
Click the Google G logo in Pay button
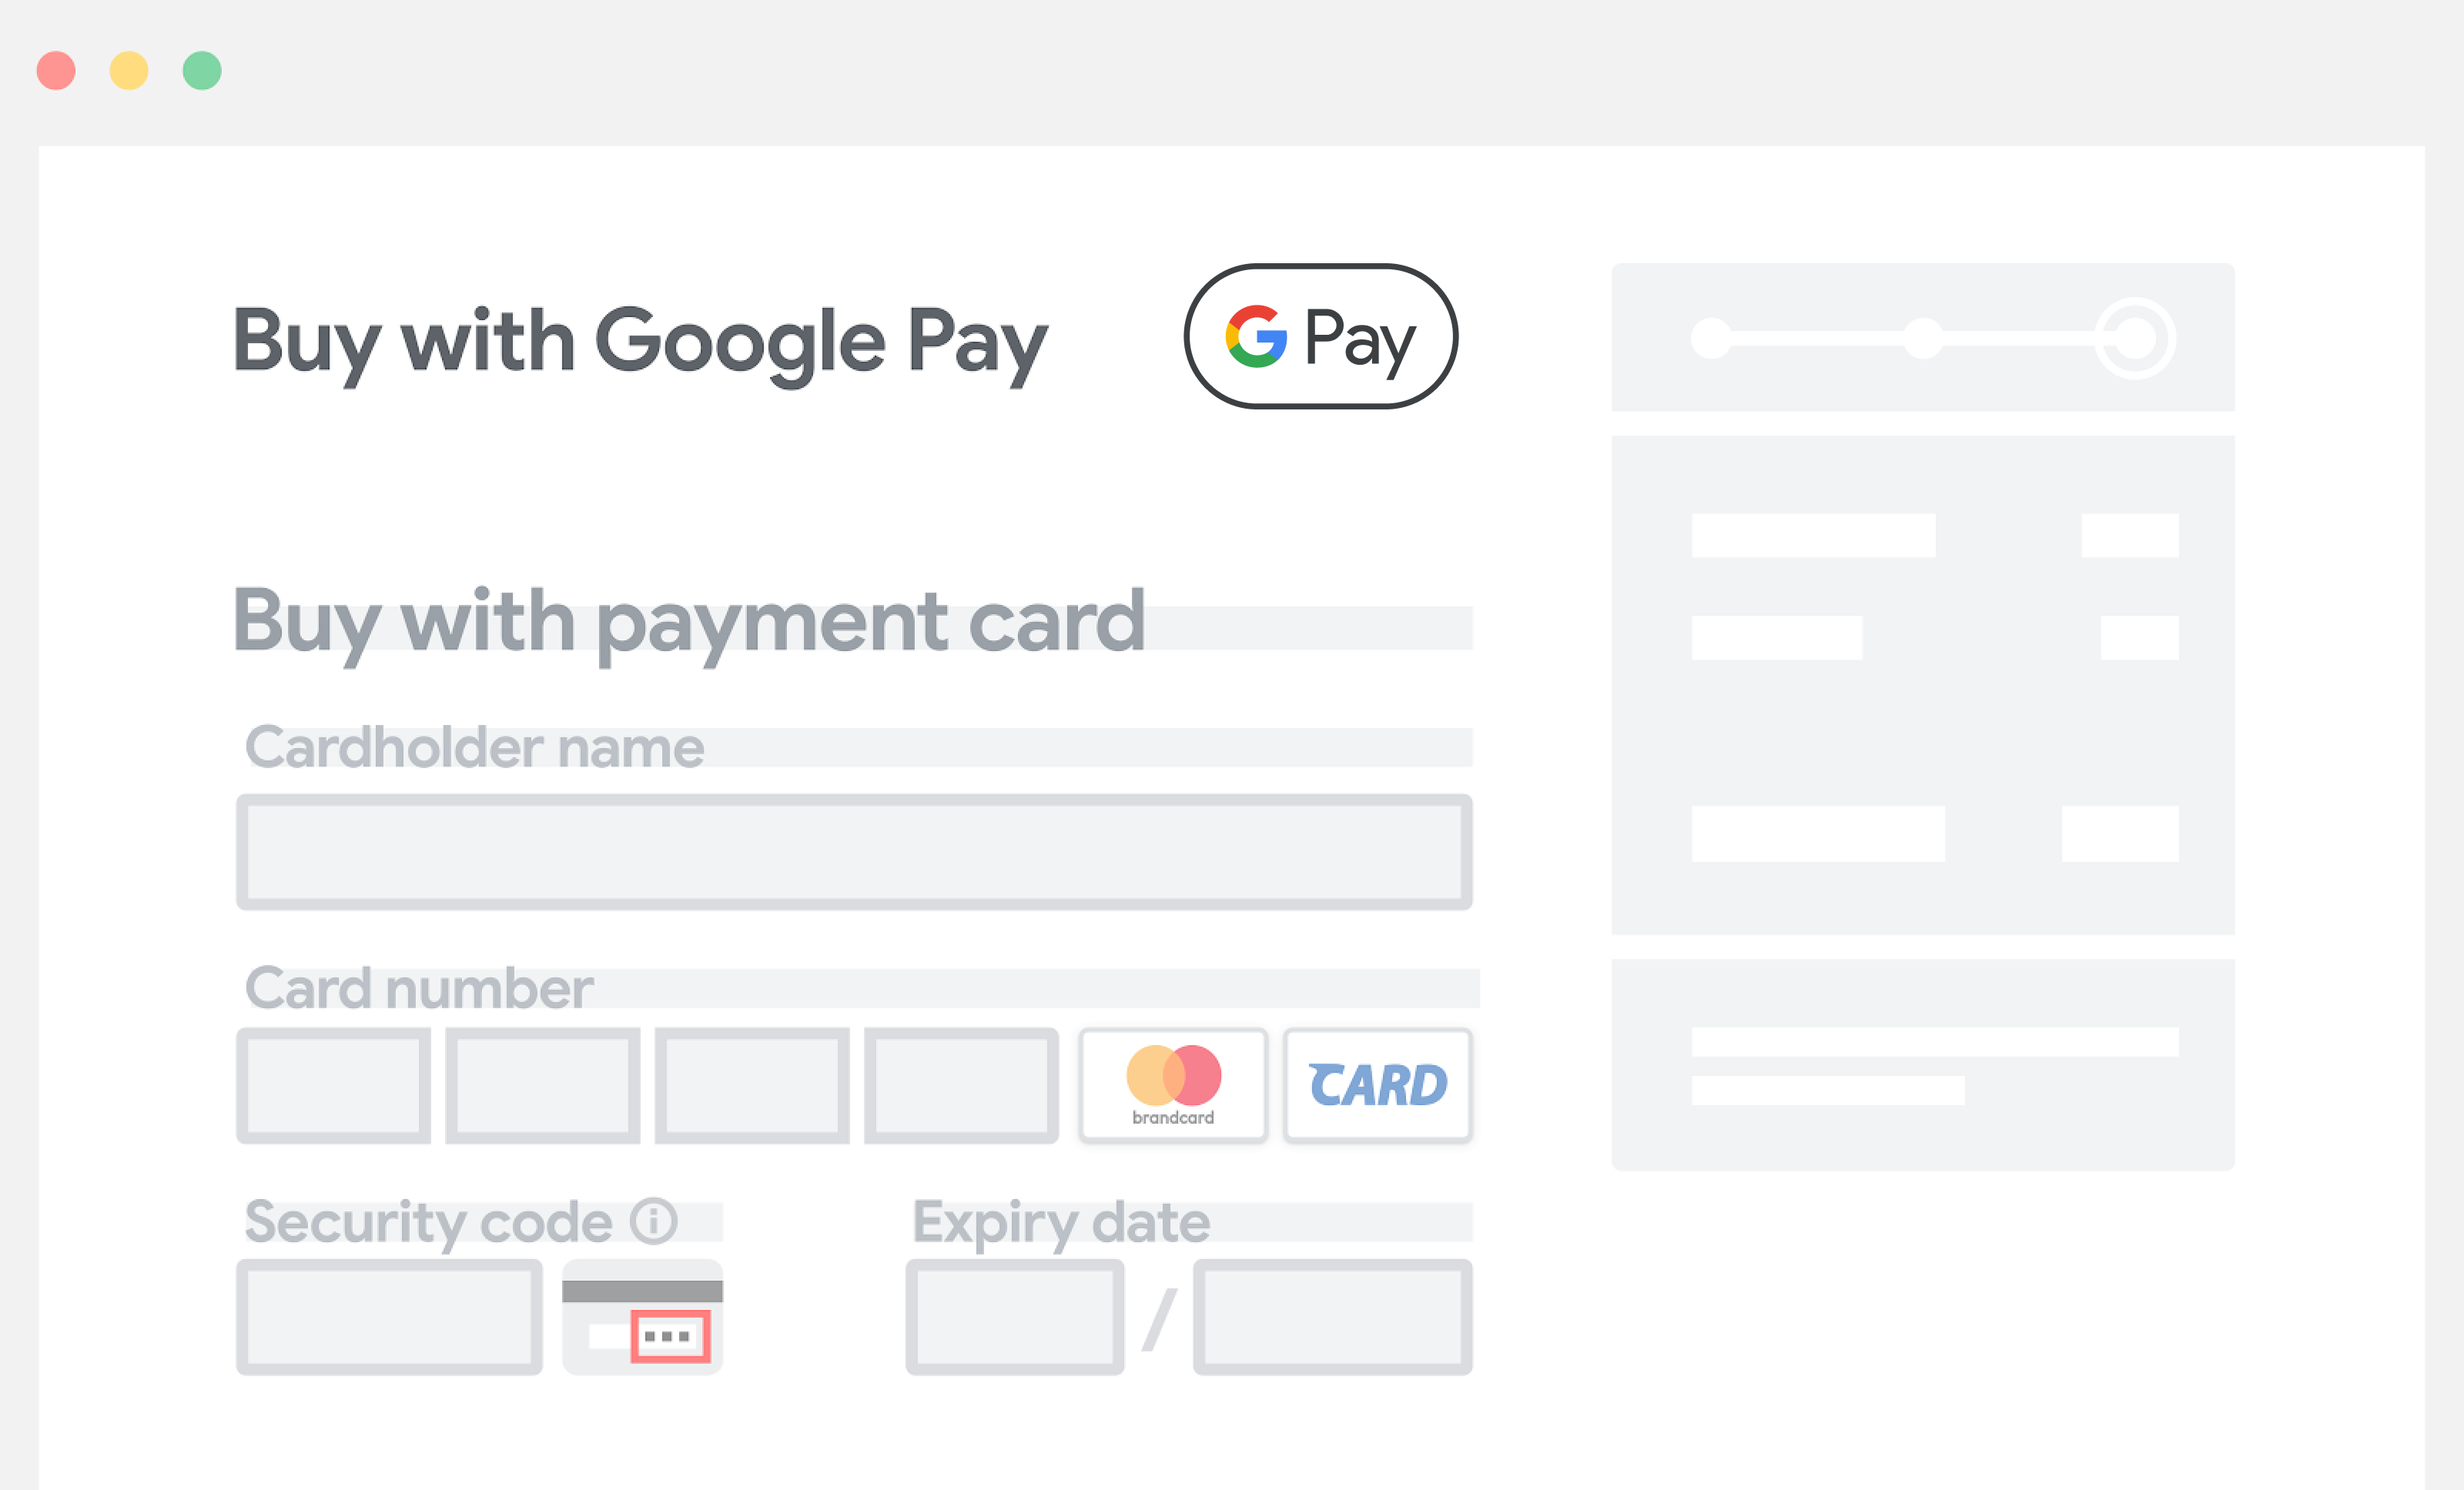click(x=1258, y=336)
